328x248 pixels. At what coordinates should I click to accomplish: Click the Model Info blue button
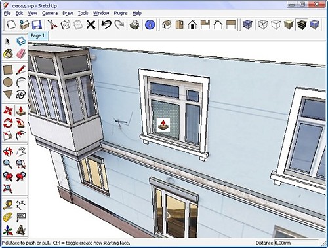[x=150, y=24]
